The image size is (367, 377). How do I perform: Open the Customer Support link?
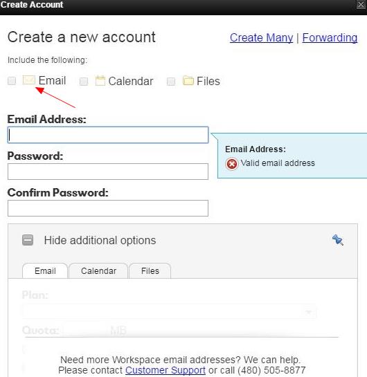(x=165, y=370)
